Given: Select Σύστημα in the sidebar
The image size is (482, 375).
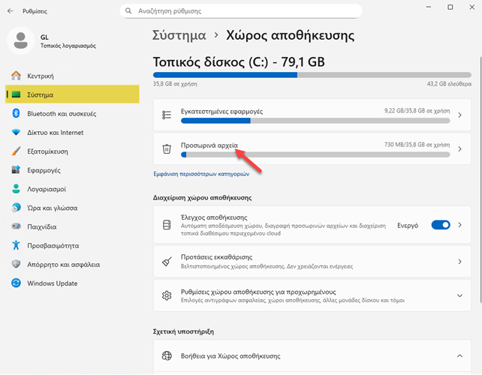Looking at the screenshot, I should [x=72, y=94].
